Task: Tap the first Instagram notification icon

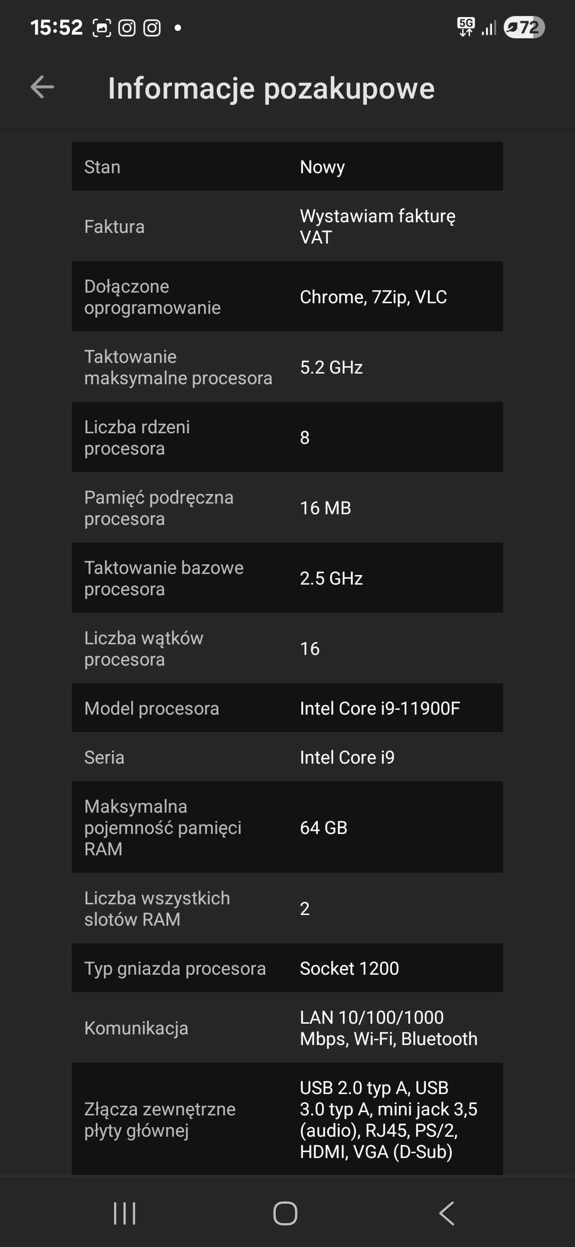Action: click(x=127, y=28)
